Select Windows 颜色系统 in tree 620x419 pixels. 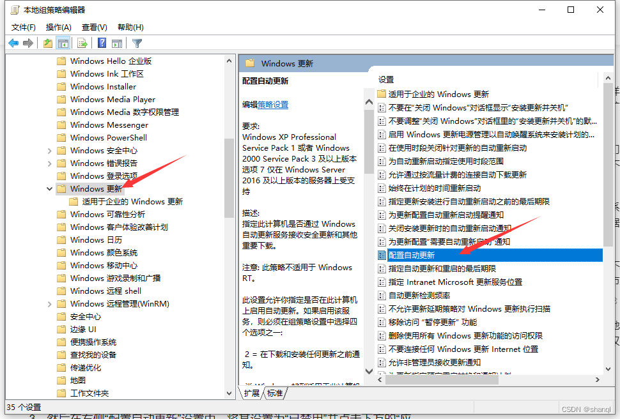104,252
